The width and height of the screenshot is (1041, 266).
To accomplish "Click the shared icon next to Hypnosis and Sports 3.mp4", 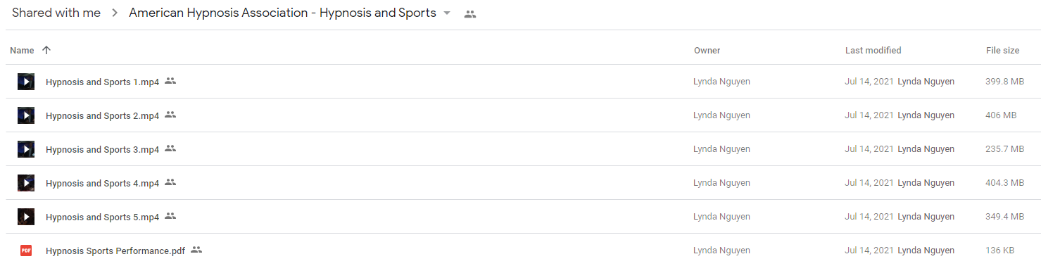I will (x=170, y=148).
